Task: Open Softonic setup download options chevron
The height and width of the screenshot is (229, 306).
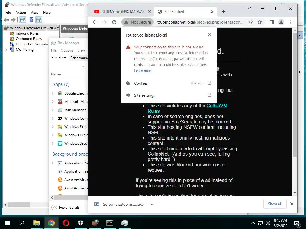Action: point(152,204)
